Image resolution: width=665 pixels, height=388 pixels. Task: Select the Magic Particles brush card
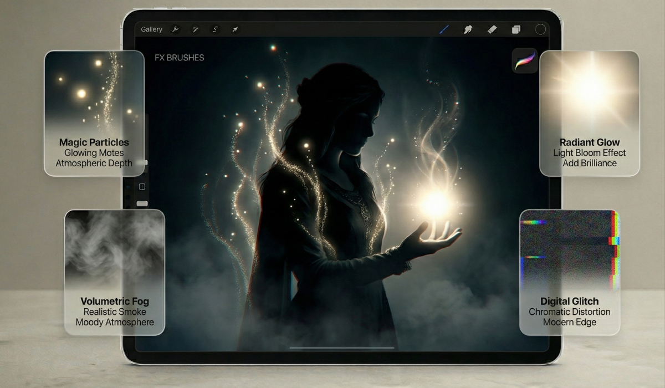coord(94,113)
